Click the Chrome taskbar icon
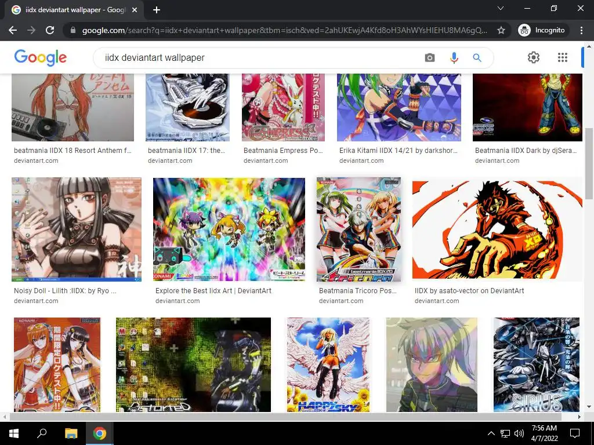Image resolution: width=594 pixels, height=445 pixels. [x=100, y=433]
